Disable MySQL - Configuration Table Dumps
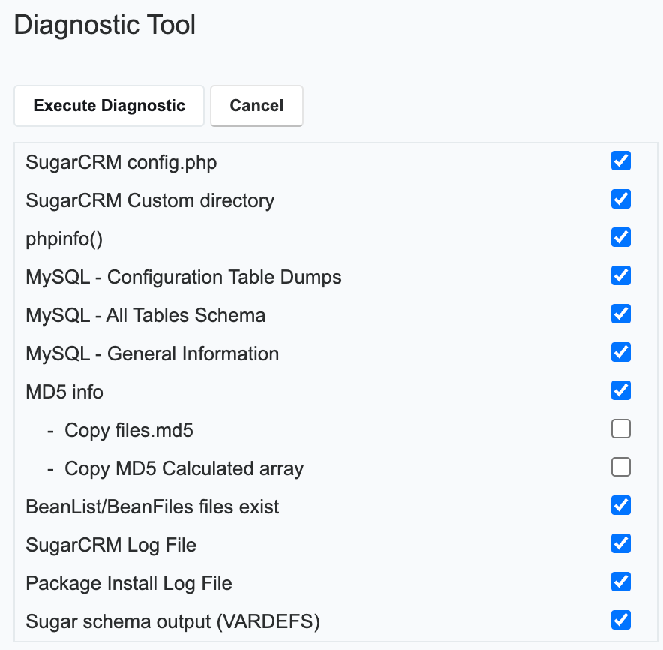 620,275
